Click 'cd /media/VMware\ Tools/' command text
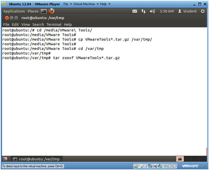This screenshot has width=209, height=170. coord(64,30)
